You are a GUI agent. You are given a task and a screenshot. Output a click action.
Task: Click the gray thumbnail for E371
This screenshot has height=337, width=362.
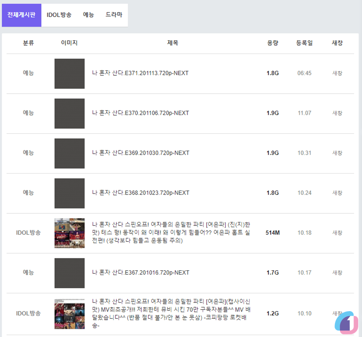[69, 74]
